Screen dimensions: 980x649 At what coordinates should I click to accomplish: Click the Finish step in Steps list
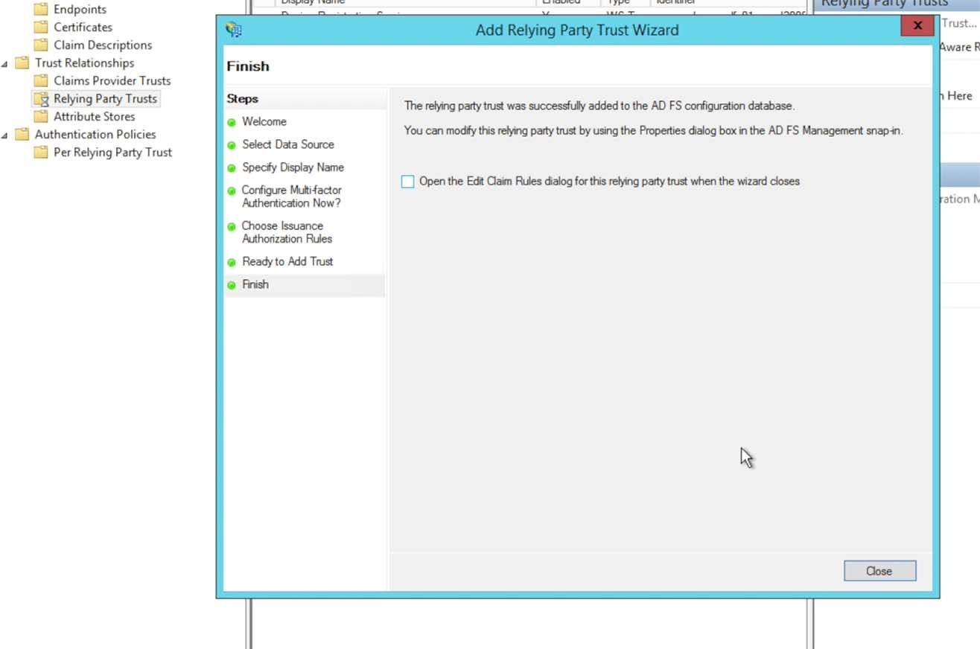255,284
